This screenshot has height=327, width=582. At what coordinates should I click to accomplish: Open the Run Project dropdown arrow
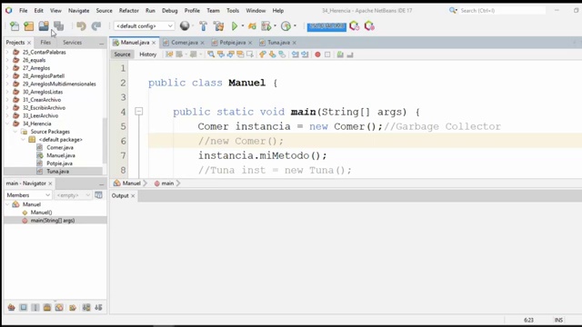243,26
